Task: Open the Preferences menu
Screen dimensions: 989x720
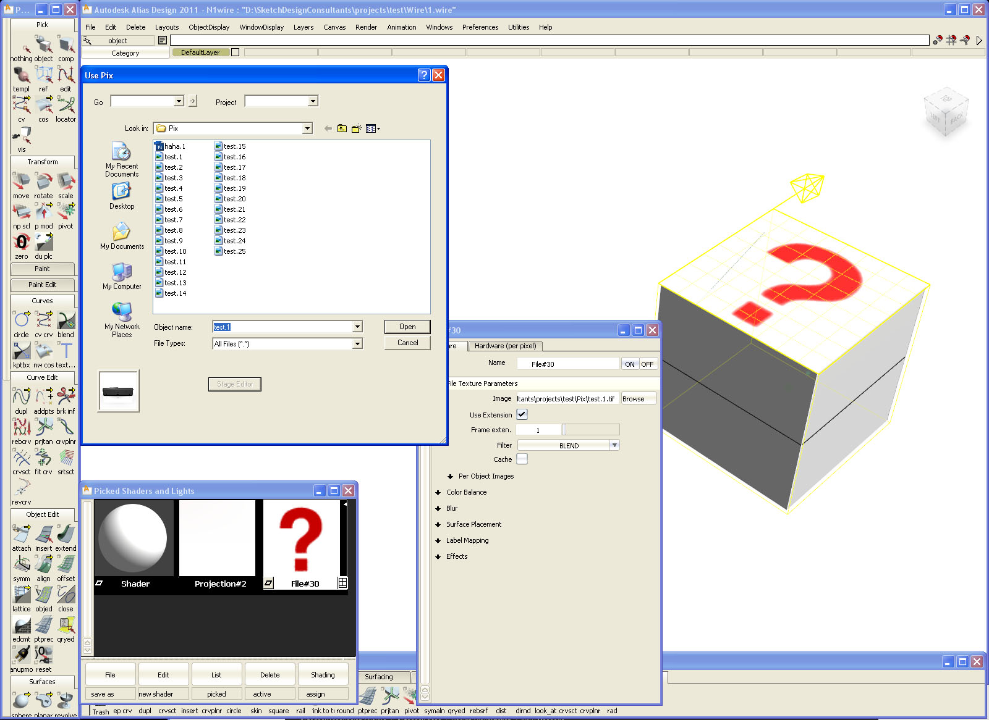Action: 480,27
